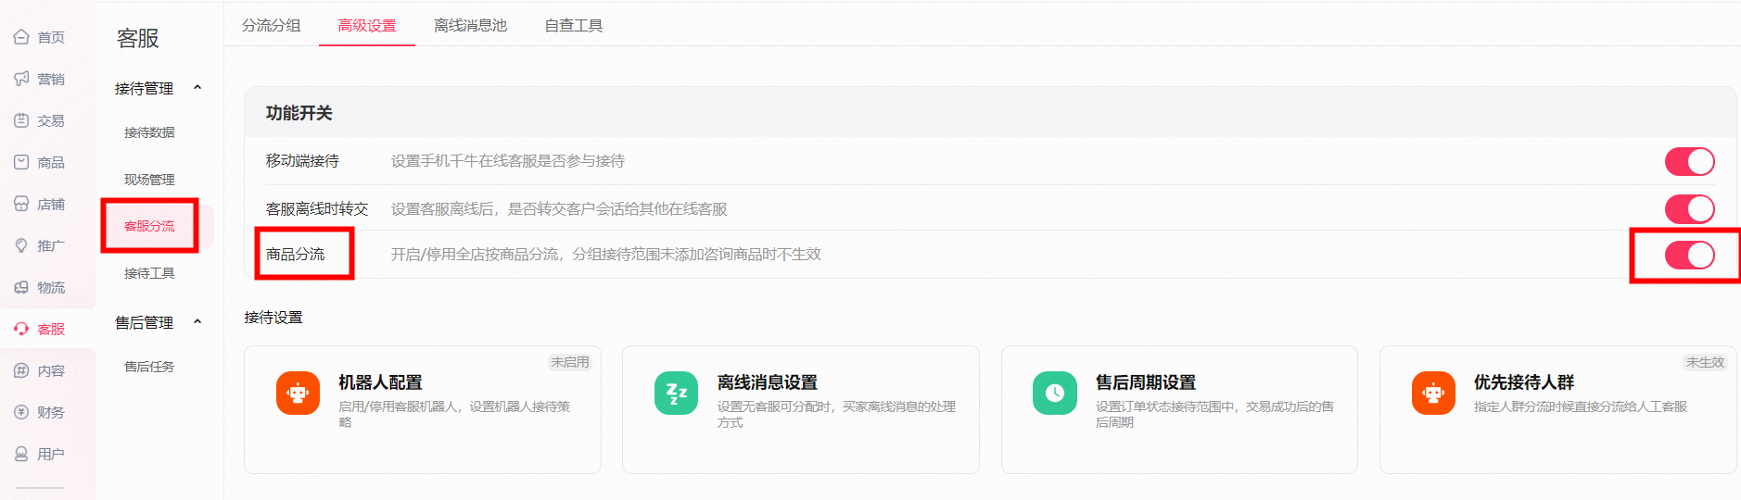
Task: Click the 交易 clipboard icon
Action: point(21,120)
